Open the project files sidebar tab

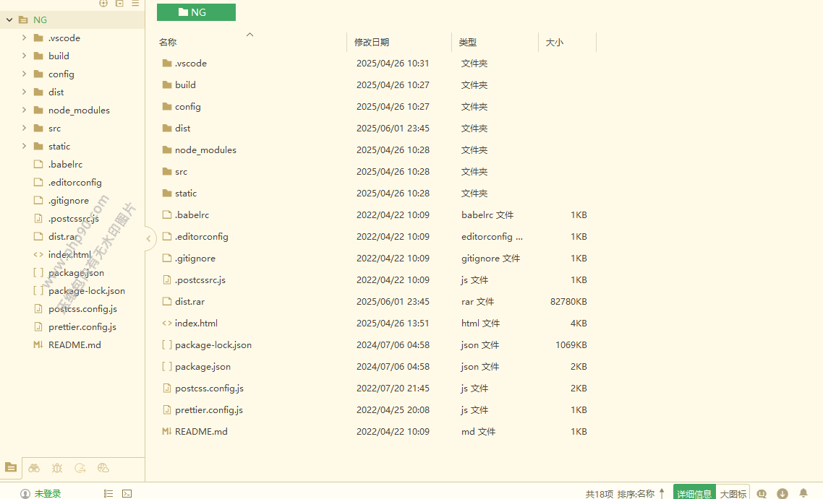click(11, 468)
